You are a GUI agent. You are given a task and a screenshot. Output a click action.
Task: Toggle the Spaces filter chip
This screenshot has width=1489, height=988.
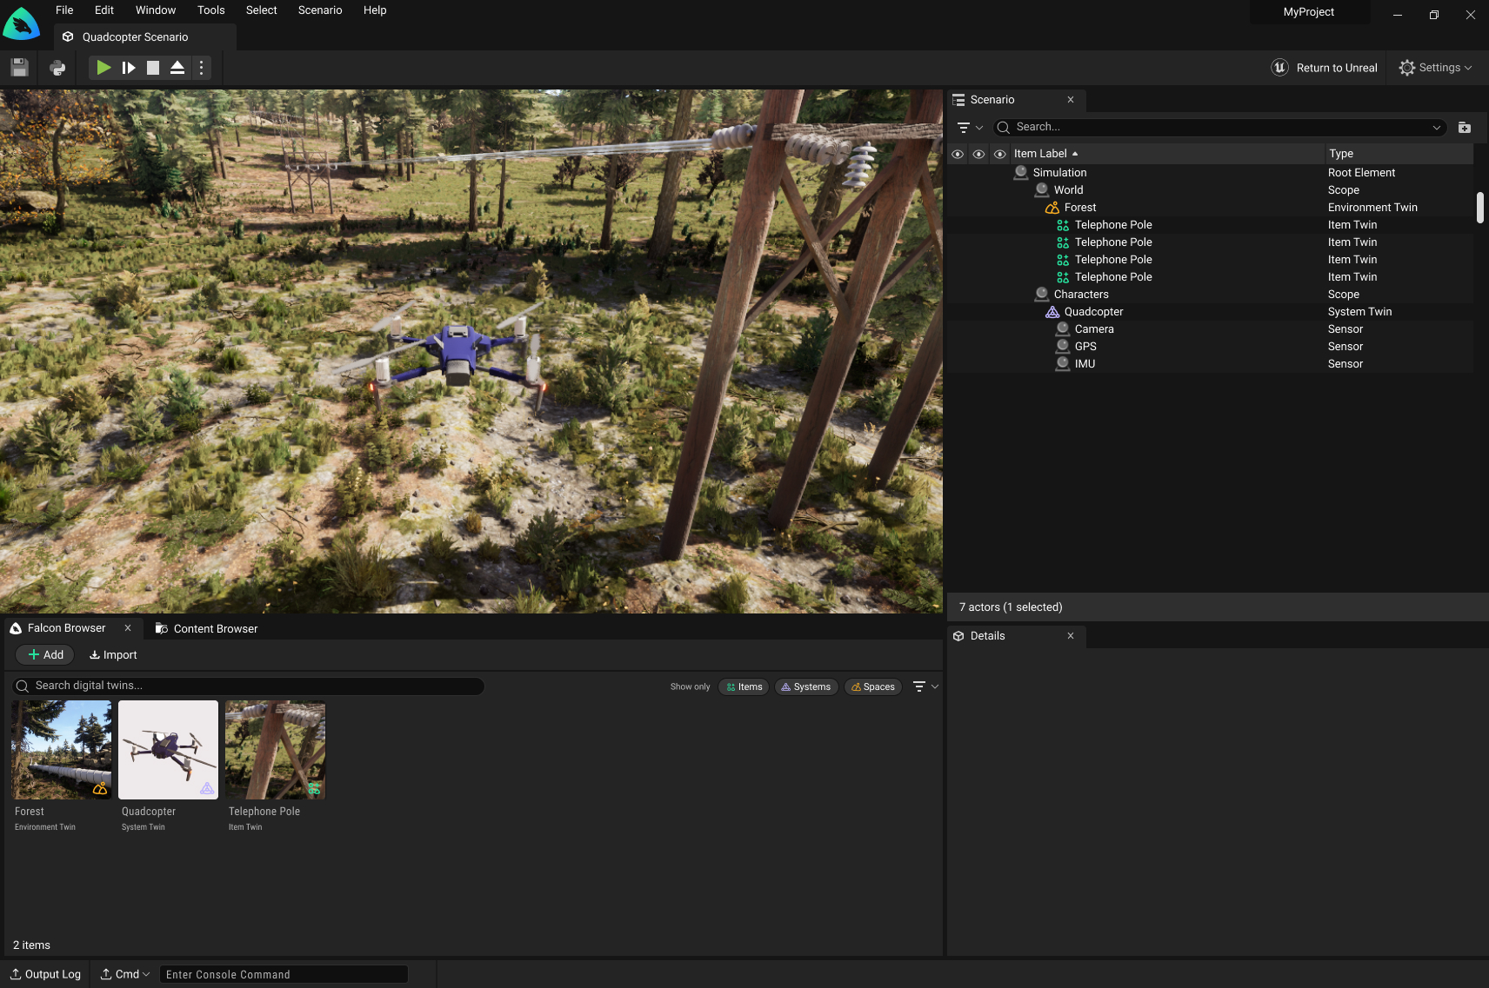[x=872, y=686]
